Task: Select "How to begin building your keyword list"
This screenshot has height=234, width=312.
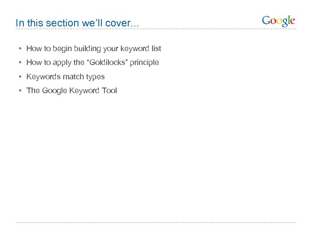Action: [94, 49]
